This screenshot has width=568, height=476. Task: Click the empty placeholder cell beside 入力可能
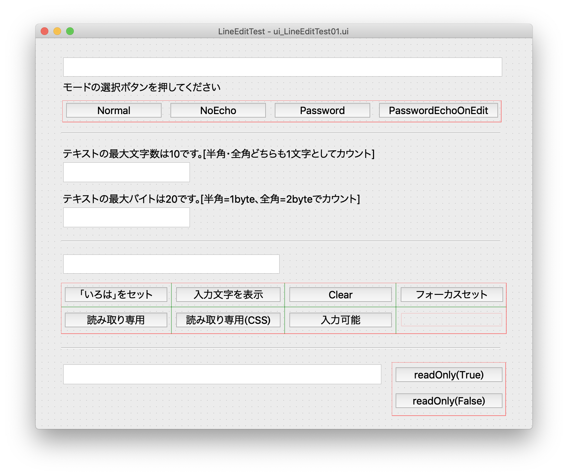pyautogui.click(x=452, y=320)
